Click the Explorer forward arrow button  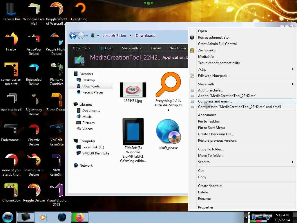tap(81, 35)
